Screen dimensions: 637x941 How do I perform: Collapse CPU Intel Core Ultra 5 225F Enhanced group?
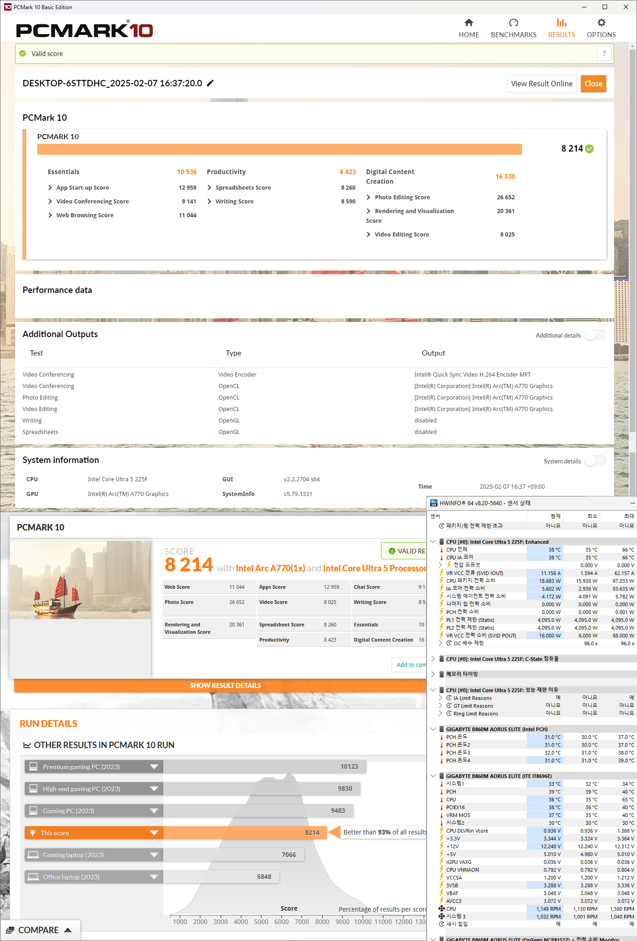pyautogui.click(x=433, y=542)
